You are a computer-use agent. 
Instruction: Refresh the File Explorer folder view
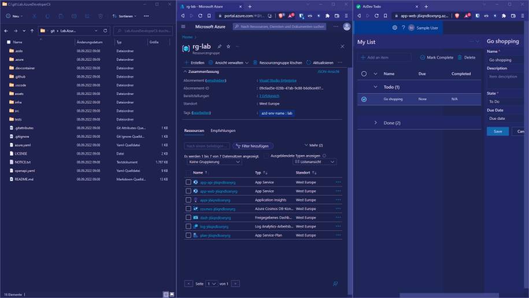(105, 31)
